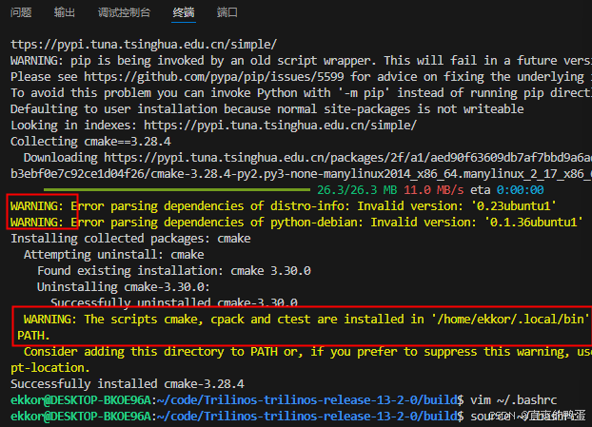Click the 'vim ~/.bashrc' command text
The height and width of the screenshot is (427, 592).
513,400
